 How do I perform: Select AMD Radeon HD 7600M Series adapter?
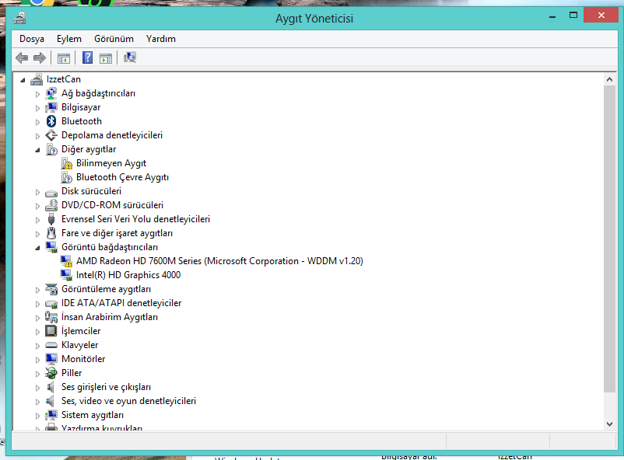click(219, 261)
